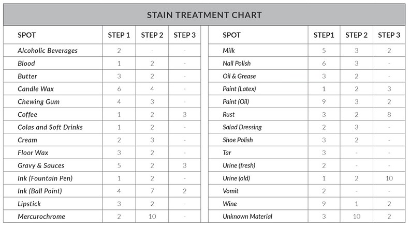Click Mercurochrome's Step 2 value 10

coord(152,217)
